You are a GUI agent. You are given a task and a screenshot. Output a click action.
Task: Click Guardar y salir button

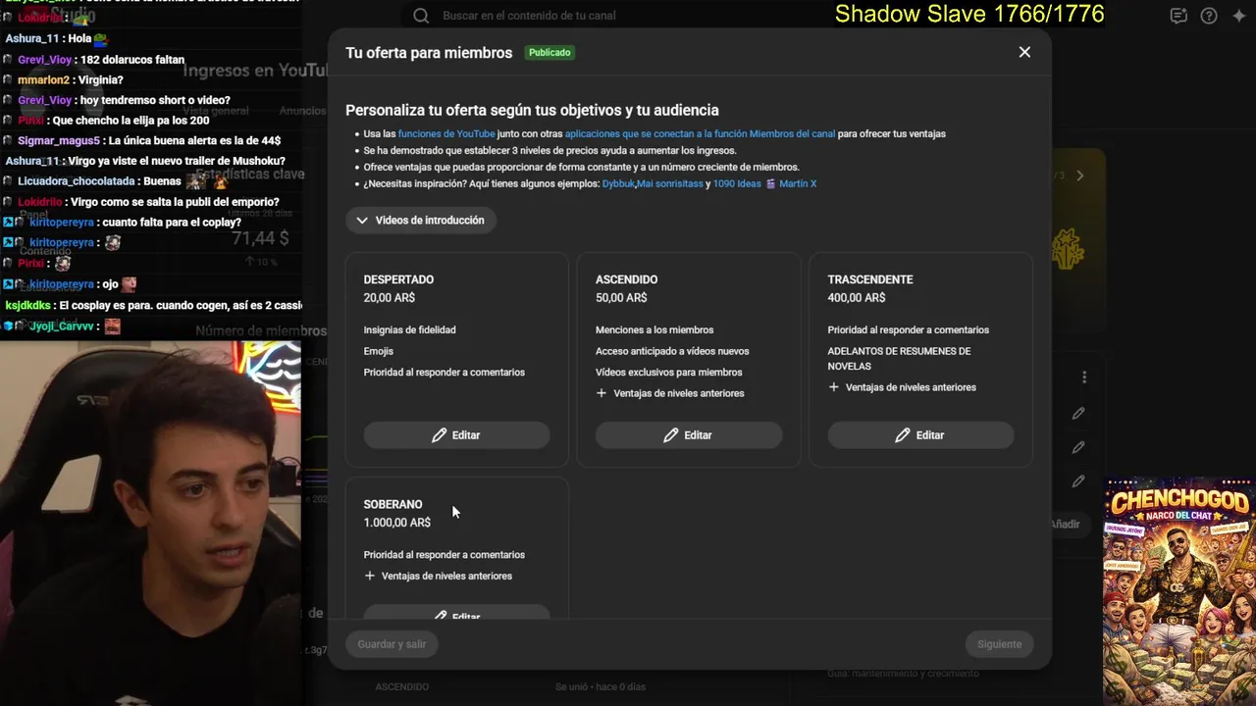tap(392, 644)
